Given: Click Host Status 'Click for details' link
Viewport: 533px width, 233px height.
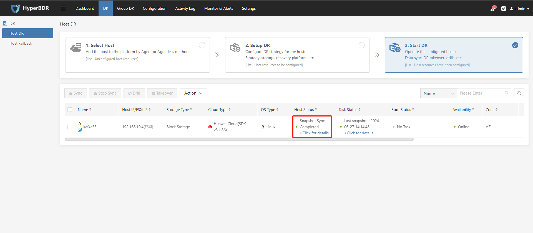Looking at the screenshot, I should click(314, 133).
